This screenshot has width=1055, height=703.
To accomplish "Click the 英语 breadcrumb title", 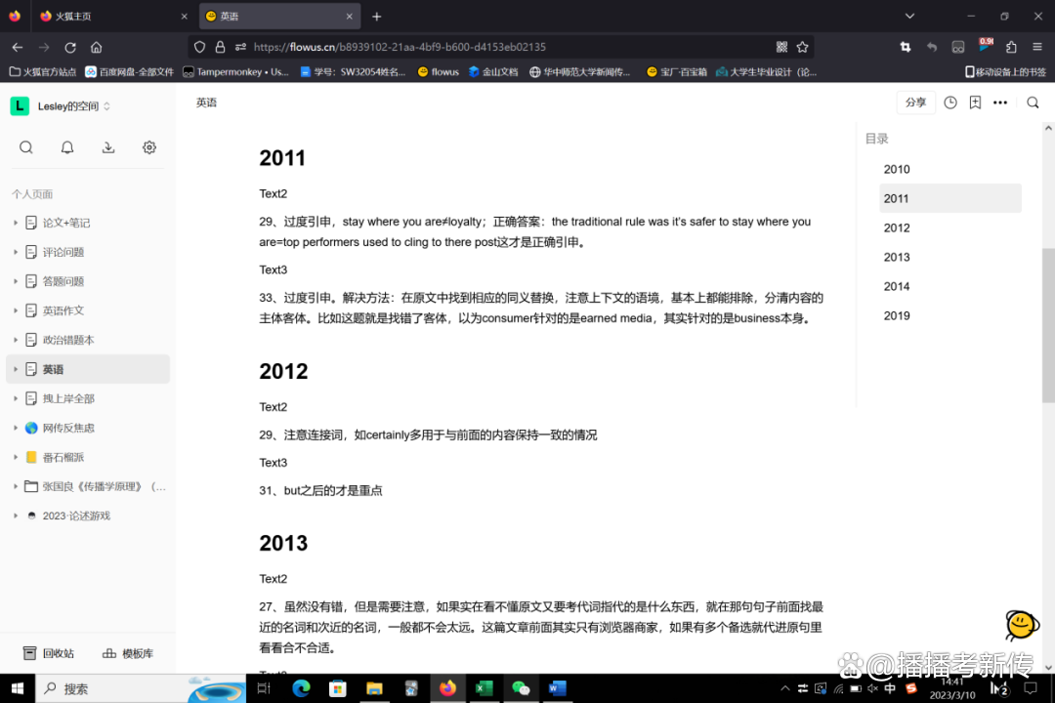I will (206, 103).
